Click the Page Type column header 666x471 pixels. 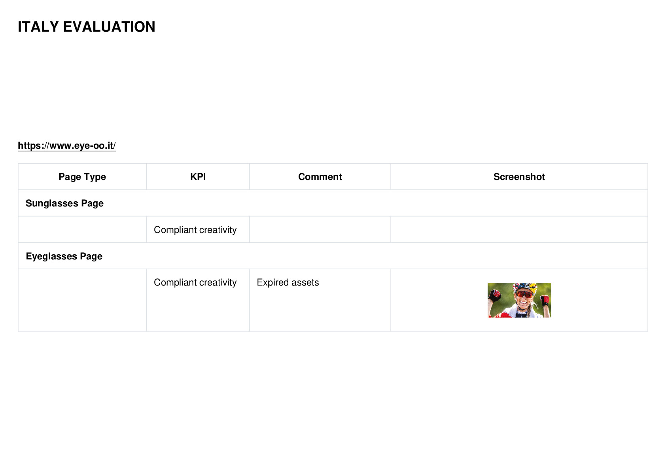click(82, 177)
